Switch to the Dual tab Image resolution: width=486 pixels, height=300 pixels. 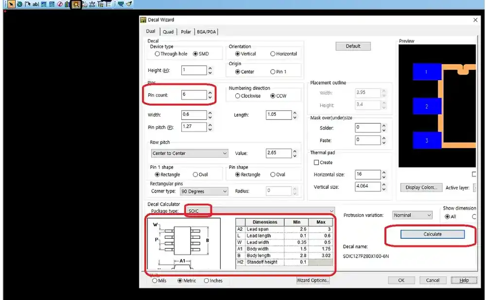(x=151, y=31)
